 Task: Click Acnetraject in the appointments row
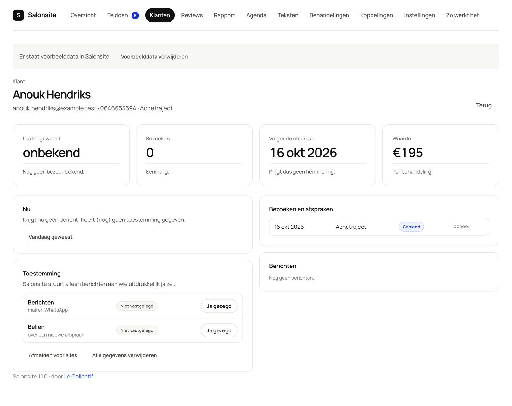coord(351,227)
